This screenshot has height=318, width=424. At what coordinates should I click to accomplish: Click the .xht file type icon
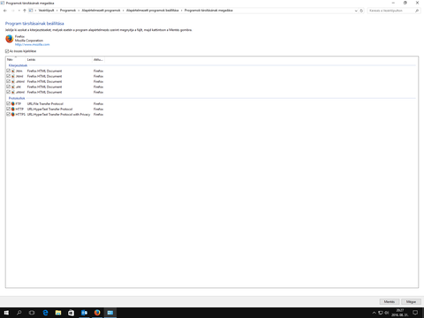[13, 87]
